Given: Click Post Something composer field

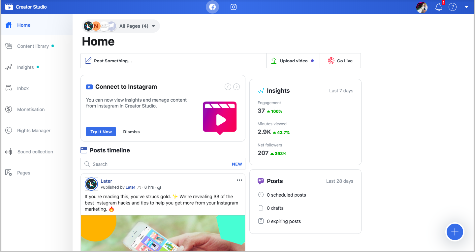Looking at the screenshot, I should 174,61.
